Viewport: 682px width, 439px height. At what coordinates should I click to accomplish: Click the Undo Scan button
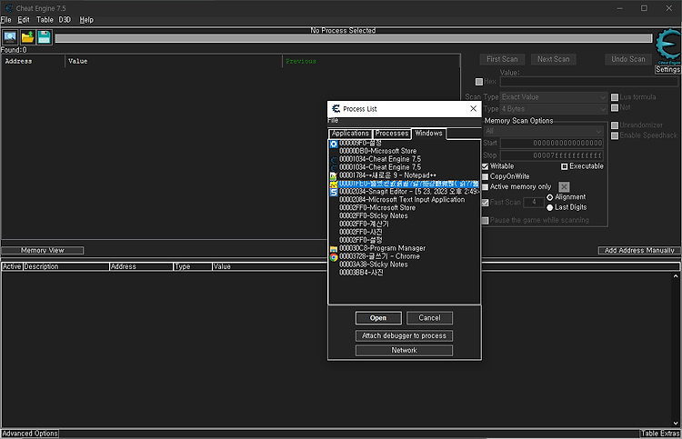tap(628, 59)
